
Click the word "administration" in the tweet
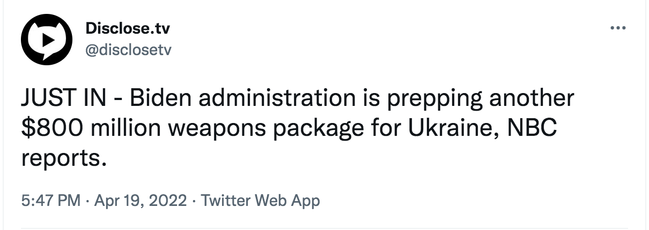pos(271,100)
